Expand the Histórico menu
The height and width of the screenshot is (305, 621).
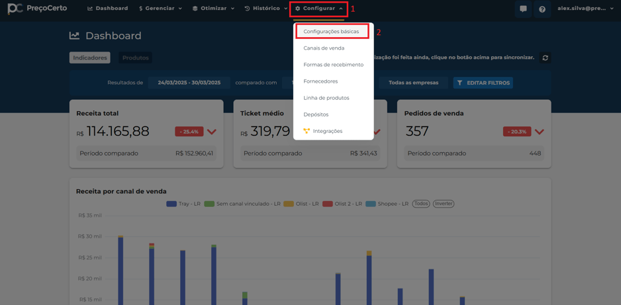click(x=265, y=9)
